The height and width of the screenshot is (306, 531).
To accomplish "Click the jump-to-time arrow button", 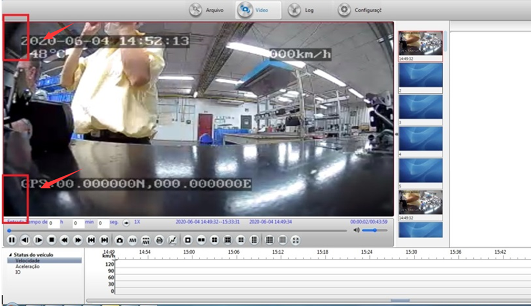I will (x=126, y=223).
